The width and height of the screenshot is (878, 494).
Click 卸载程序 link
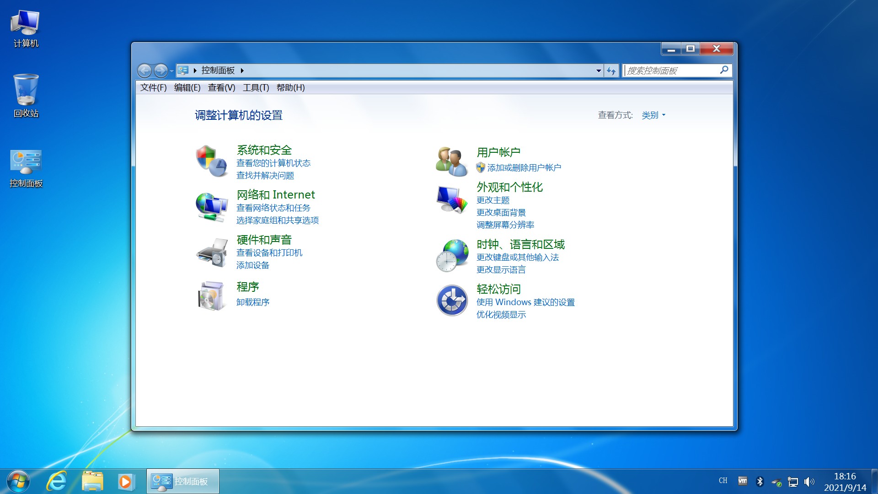(x=253, y=302)
